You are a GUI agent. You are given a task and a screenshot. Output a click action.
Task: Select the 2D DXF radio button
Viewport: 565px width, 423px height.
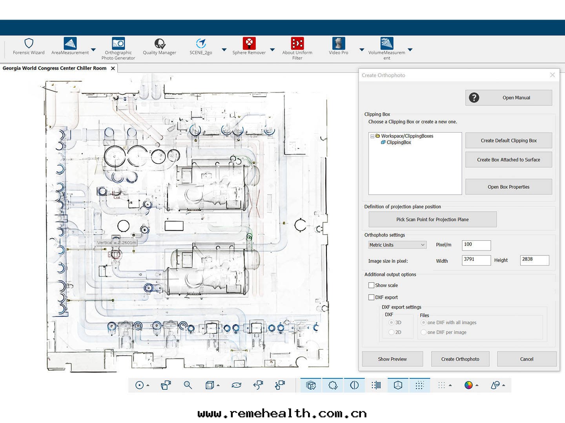[x=391, y=332]
